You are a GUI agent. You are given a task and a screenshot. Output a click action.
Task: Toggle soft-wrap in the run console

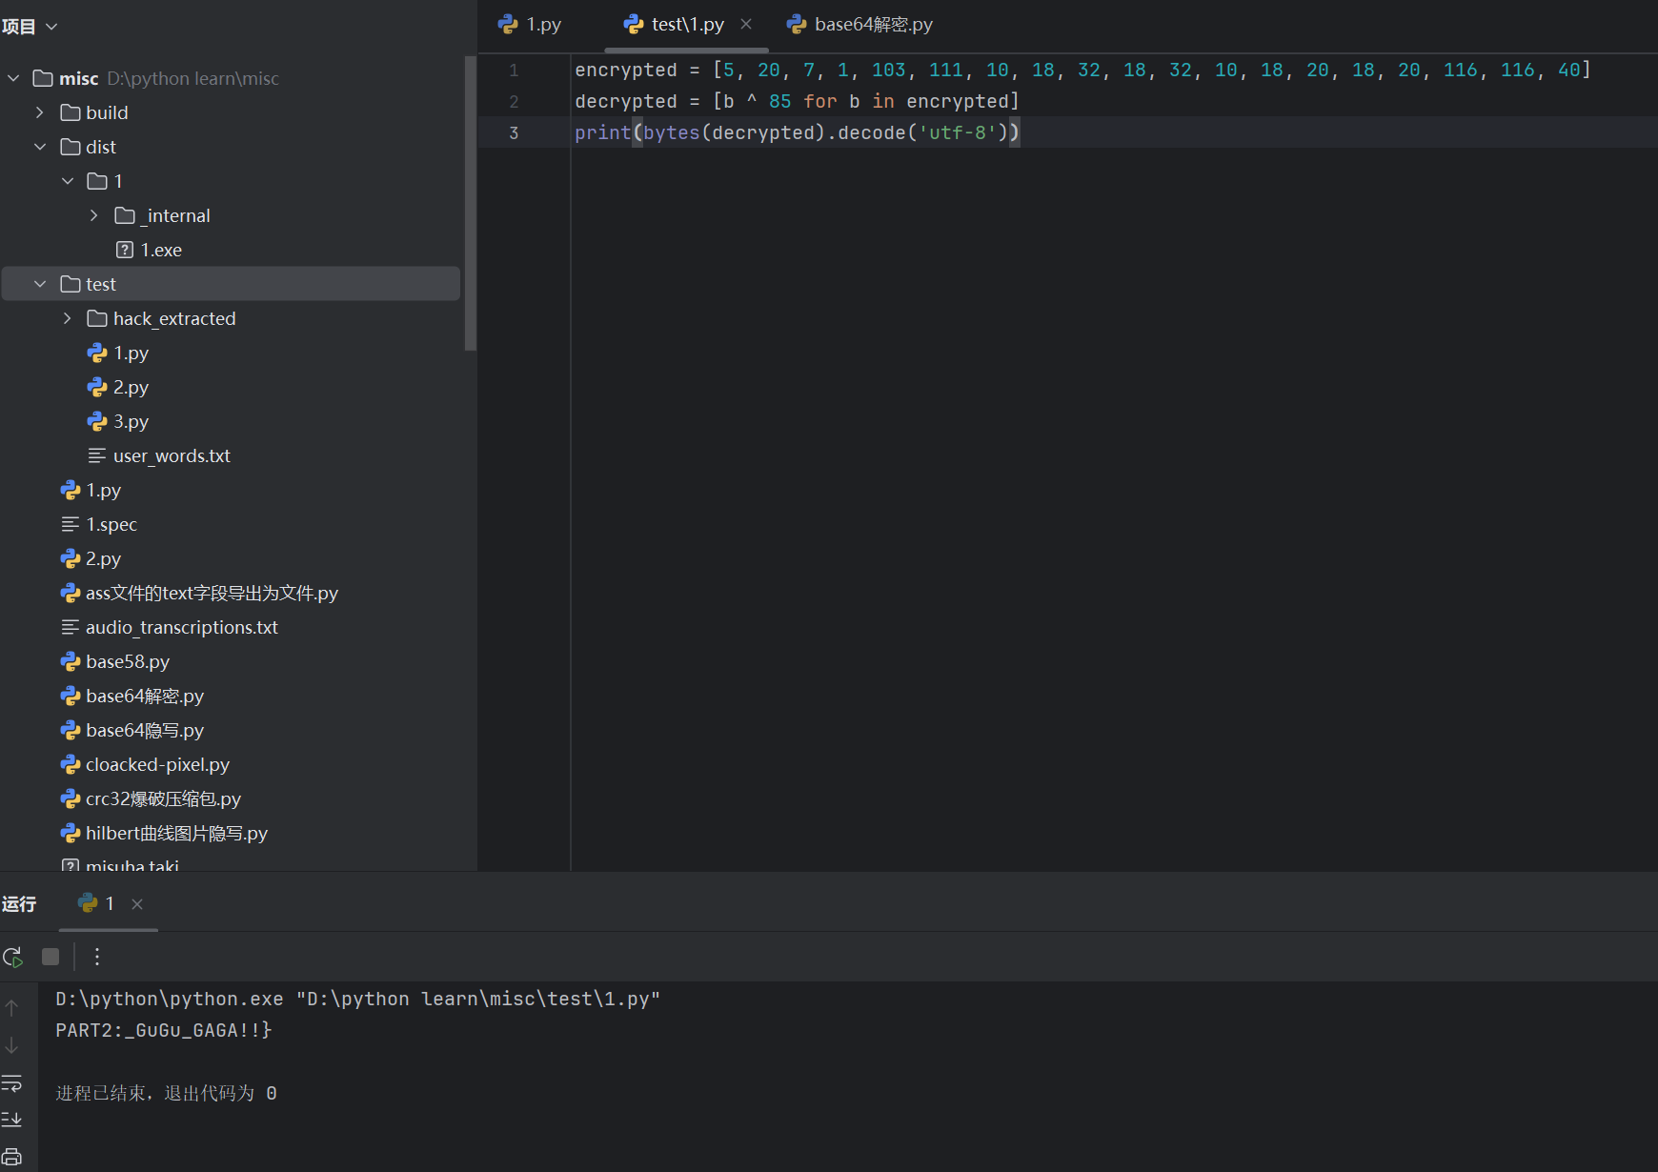[11, 1083]
